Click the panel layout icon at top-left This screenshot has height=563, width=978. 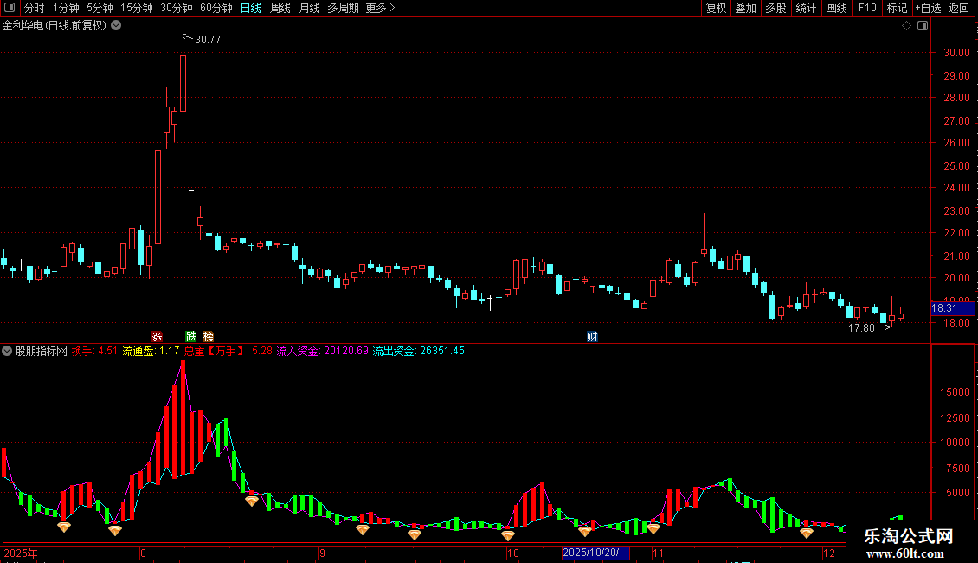10,8
